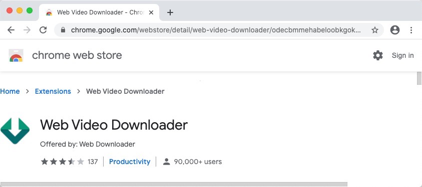The image size is (422, 187).
Task: Reload the current page
Action: coord(43,30)
